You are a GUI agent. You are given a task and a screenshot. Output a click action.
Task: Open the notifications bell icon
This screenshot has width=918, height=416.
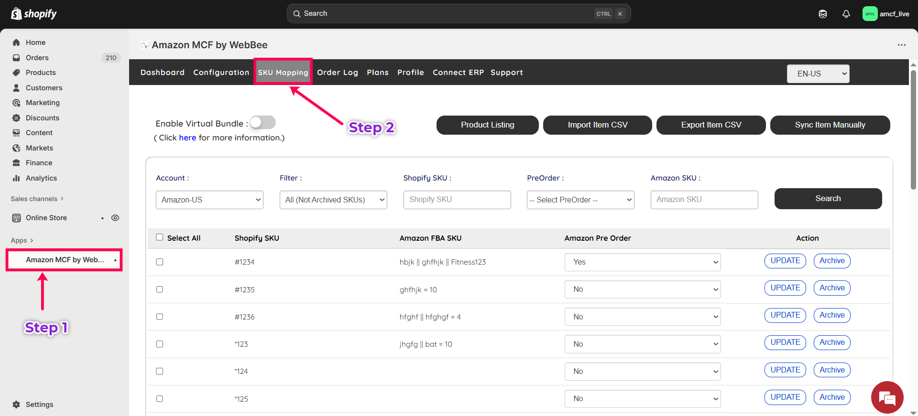point(846,14)
